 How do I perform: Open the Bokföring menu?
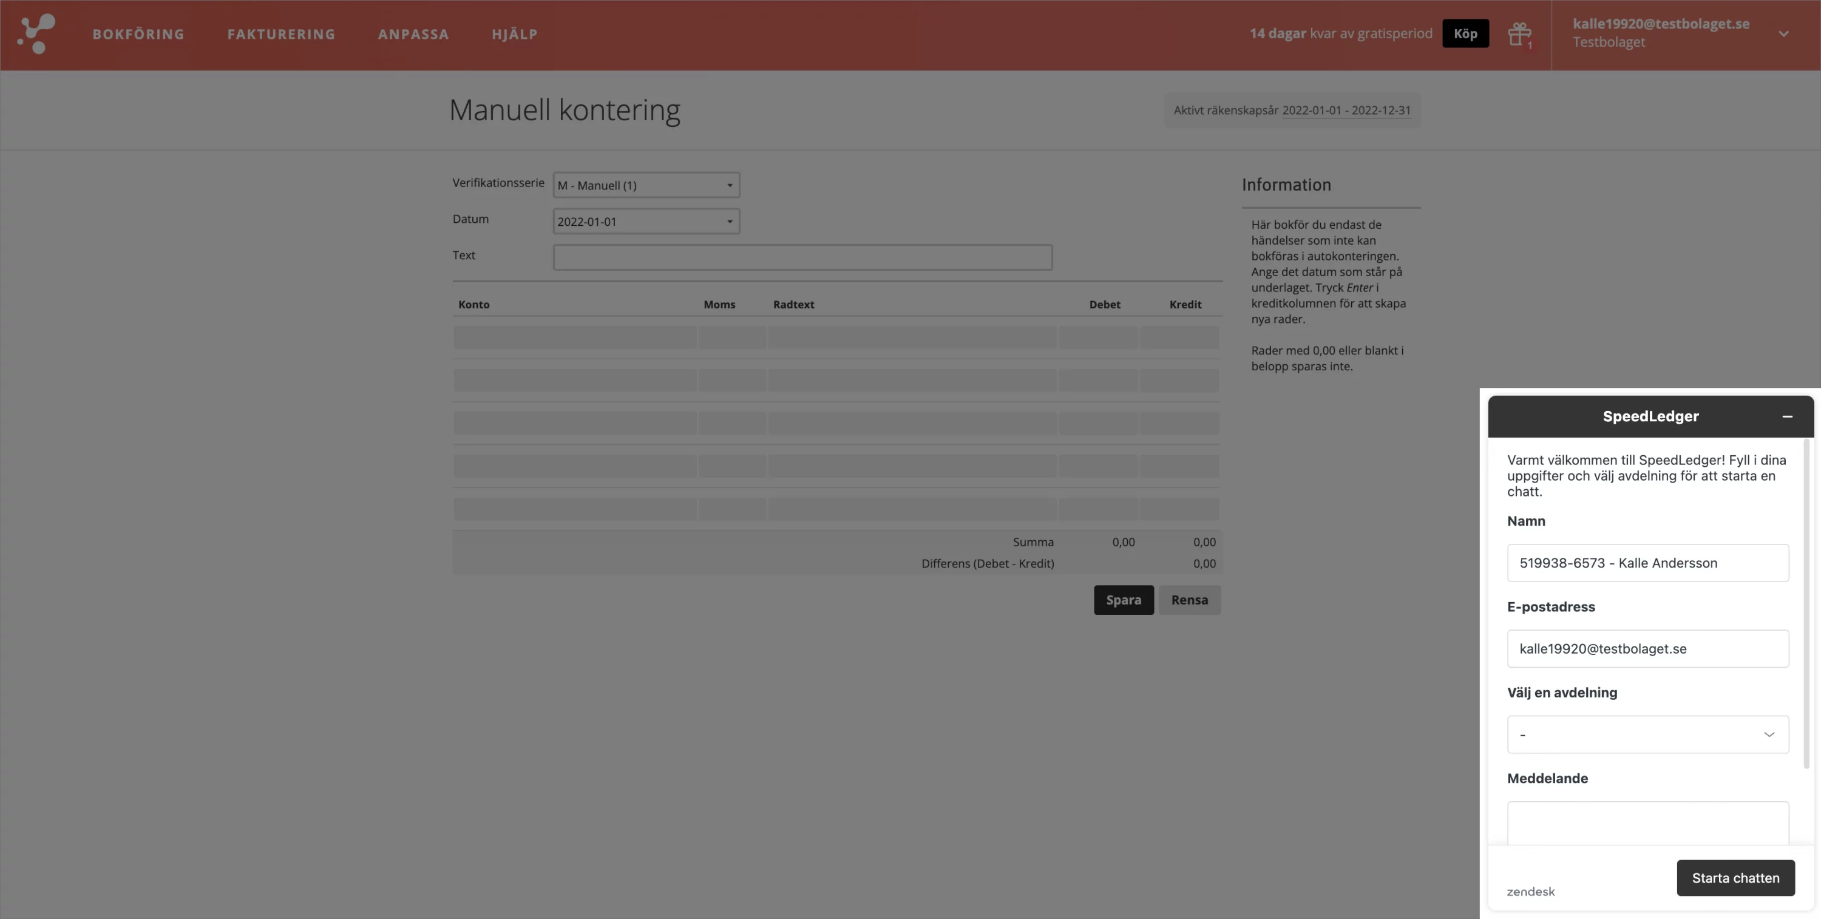pos(138,34)
